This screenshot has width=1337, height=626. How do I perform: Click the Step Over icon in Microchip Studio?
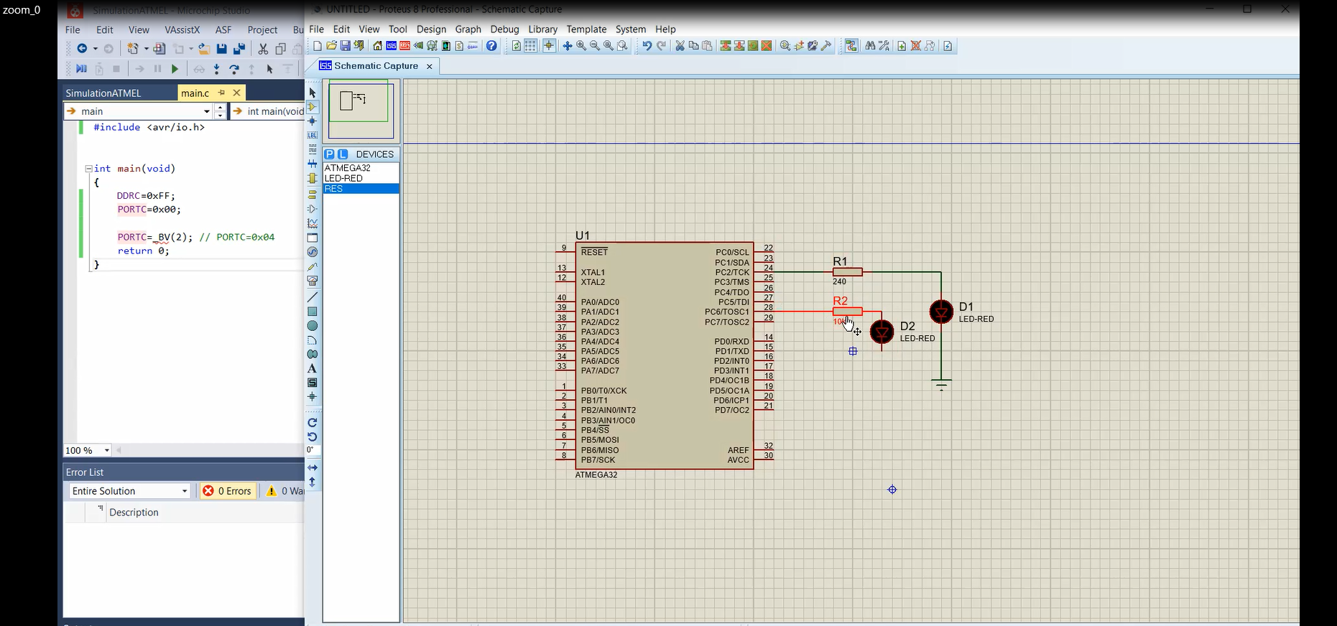(234, 69)
